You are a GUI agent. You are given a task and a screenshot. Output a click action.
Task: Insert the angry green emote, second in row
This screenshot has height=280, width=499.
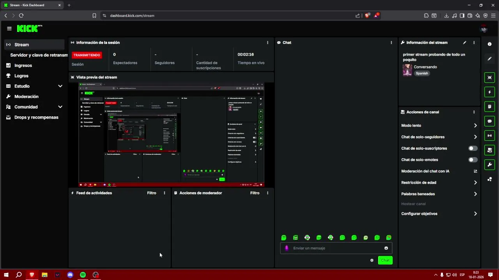point(296,238)
